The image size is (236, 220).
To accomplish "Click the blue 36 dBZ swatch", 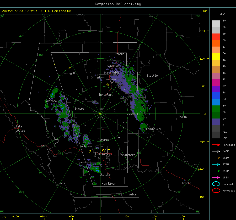I will 216,95.
